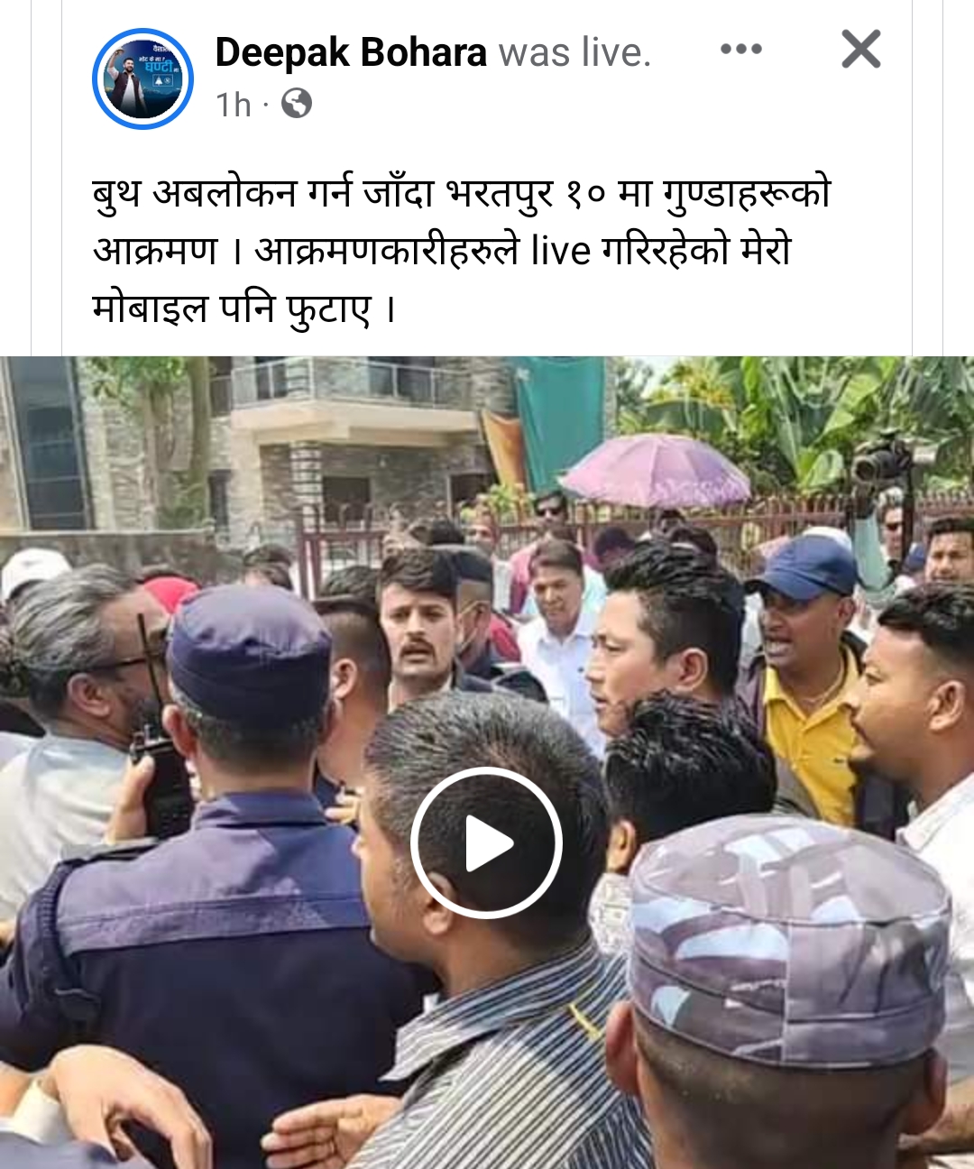Tap the "was live." label text
974x1169 pixels.
[x=574, y=52]
